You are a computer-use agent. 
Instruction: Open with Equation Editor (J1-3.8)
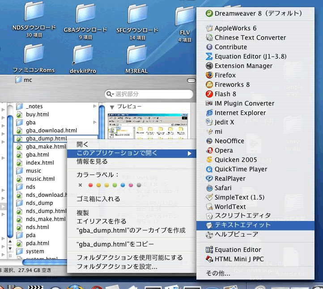[x=255, y=56]
